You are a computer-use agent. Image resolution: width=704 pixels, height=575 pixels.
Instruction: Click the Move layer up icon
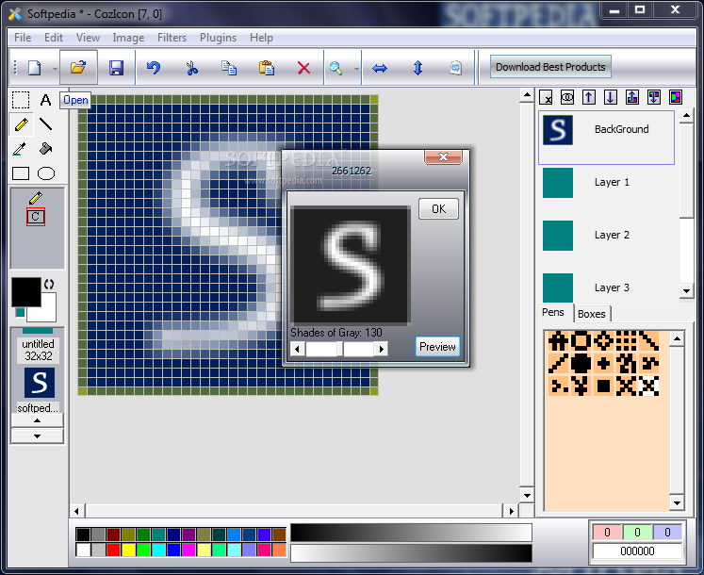(589, 97)
